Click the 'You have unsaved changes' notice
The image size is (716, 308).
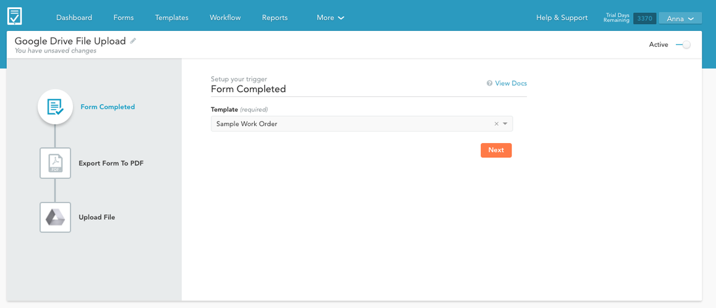[56, 51]
